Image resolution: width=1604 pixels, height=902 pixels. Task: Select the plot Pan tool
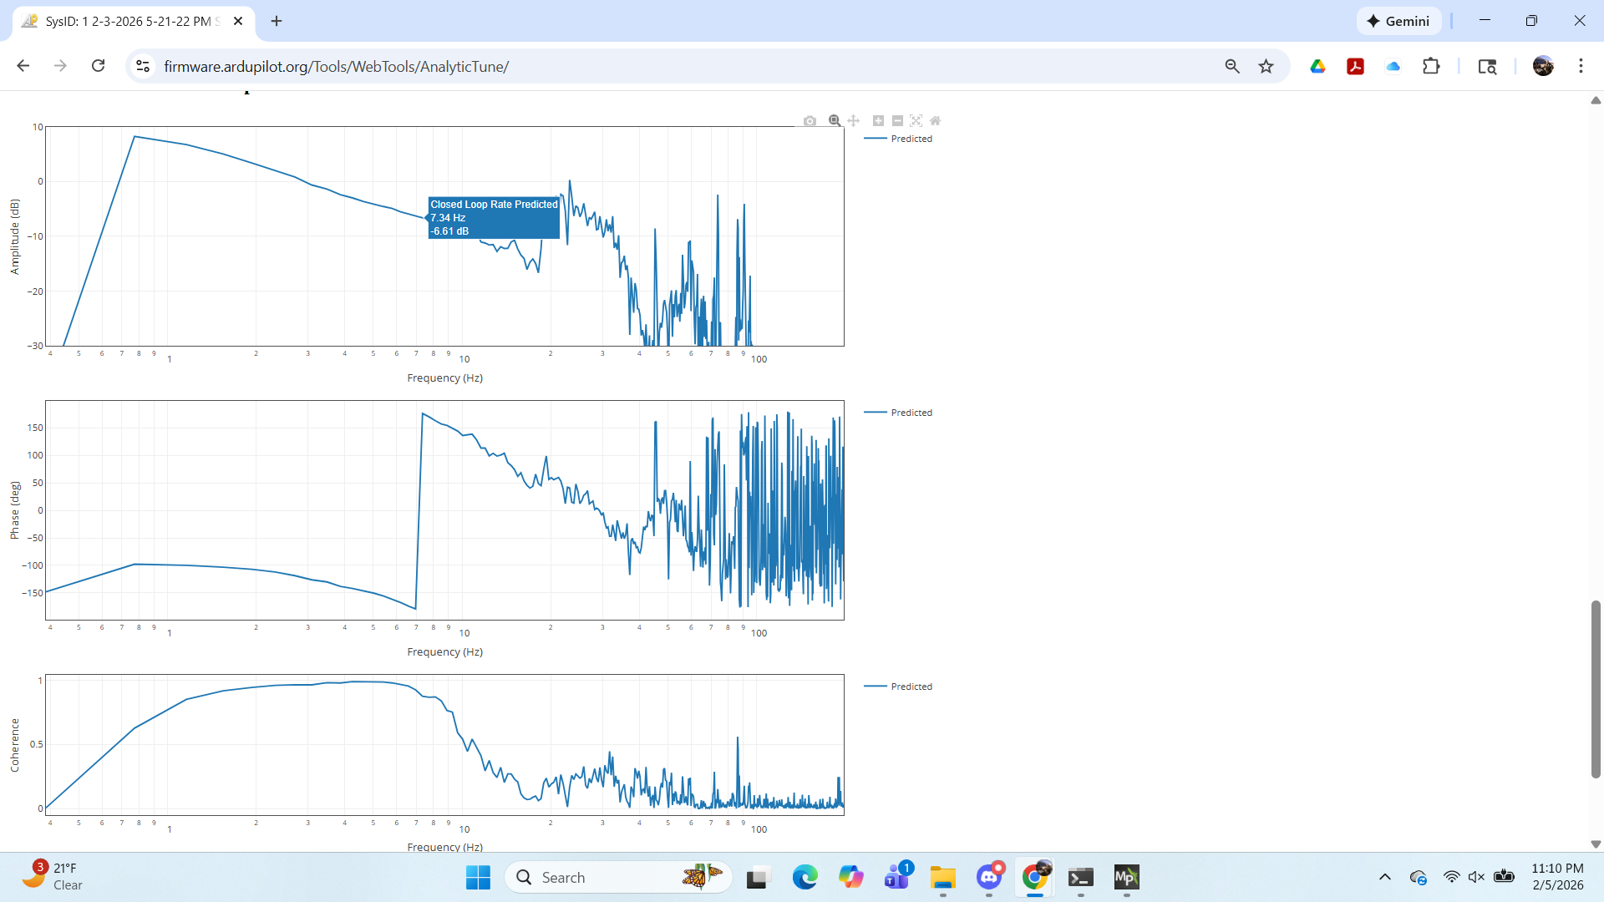coord(853,121)
